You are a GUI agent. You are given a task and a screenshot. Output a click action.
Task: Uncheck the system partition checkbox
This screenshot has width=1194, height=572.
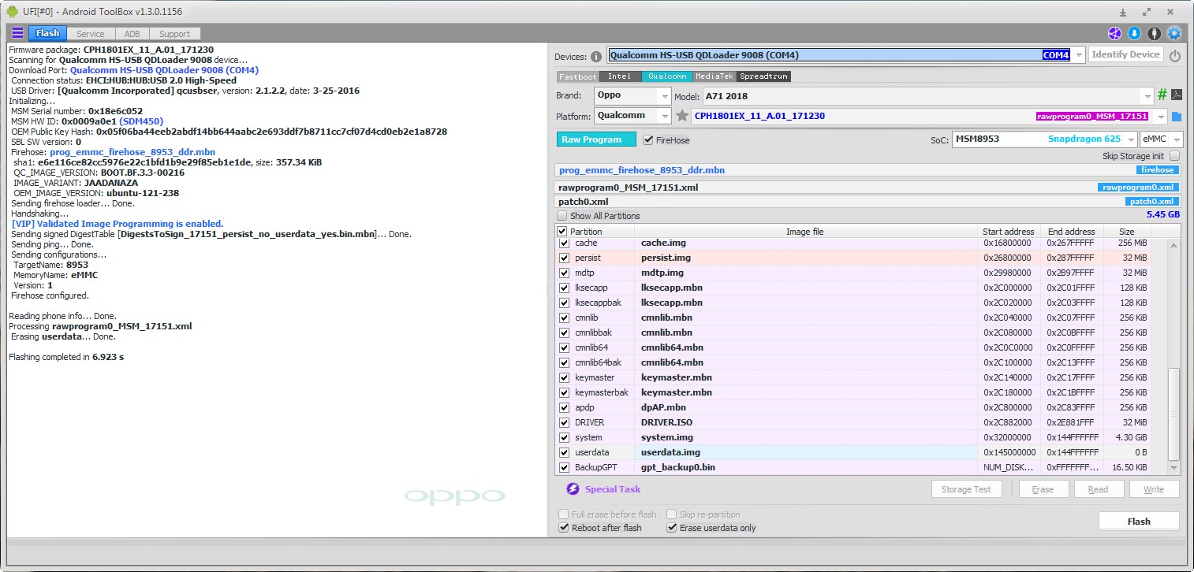564,437
